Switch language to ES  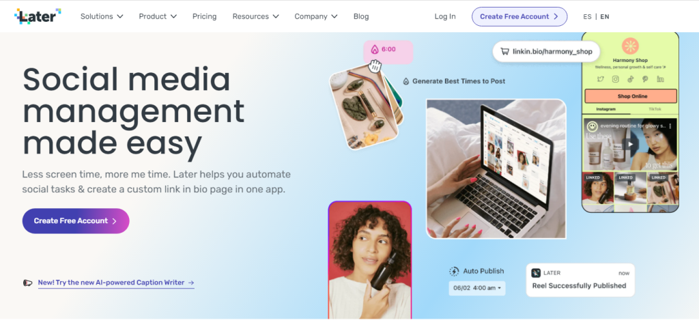click(587, 16)
